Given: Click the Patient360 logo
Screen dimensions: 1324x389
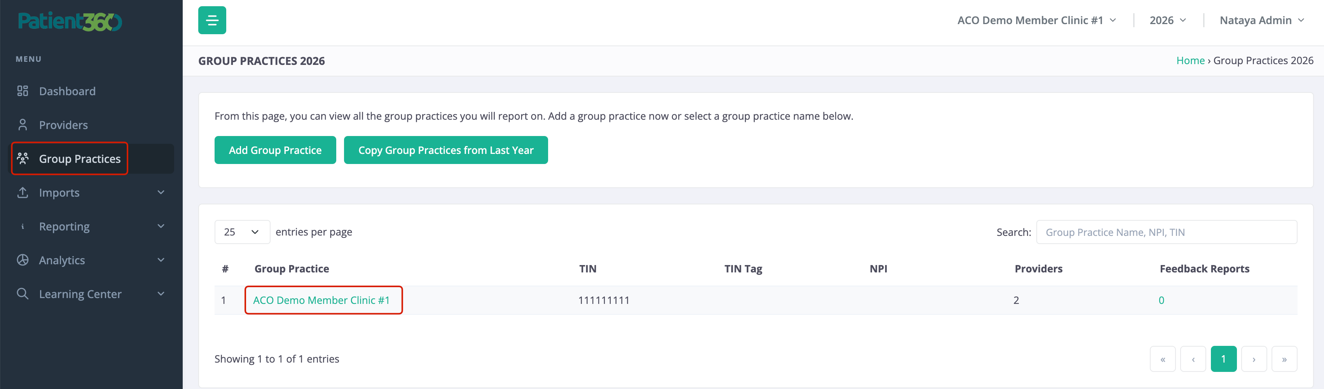Looking at the screenshot, I should 70,21.
